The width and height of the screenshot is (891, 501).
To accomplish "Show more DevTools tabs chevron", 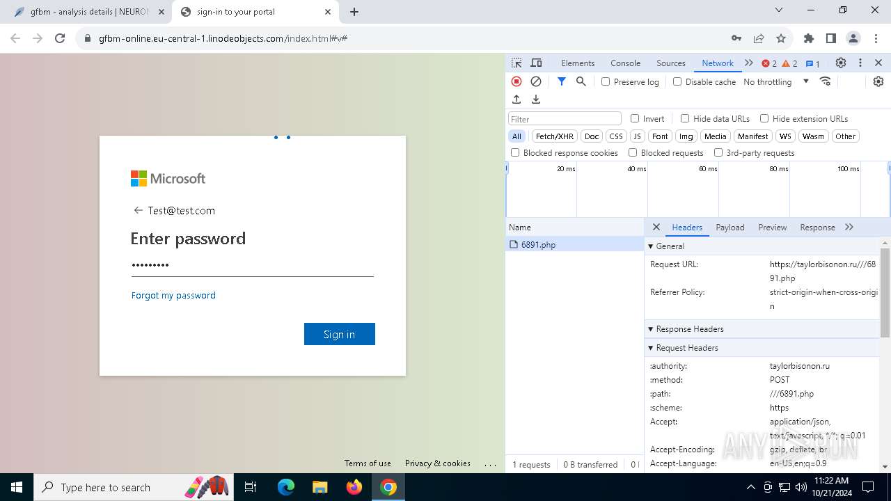I will tap(749, 63).
